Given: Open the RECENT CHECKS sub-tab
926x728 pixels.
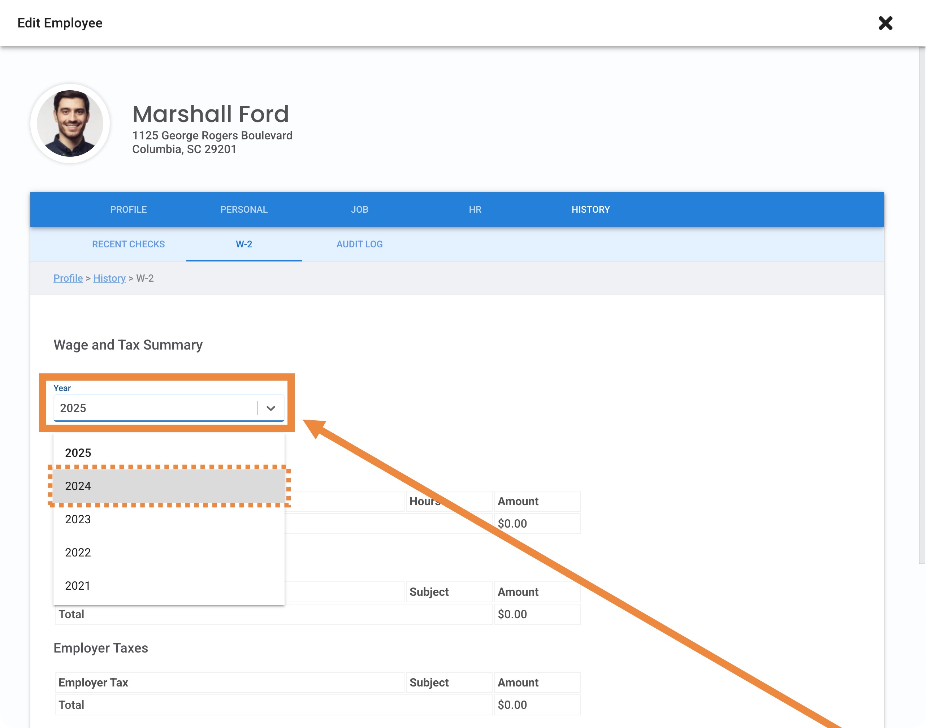Looking at the screenshot, I should pos(128,244).
